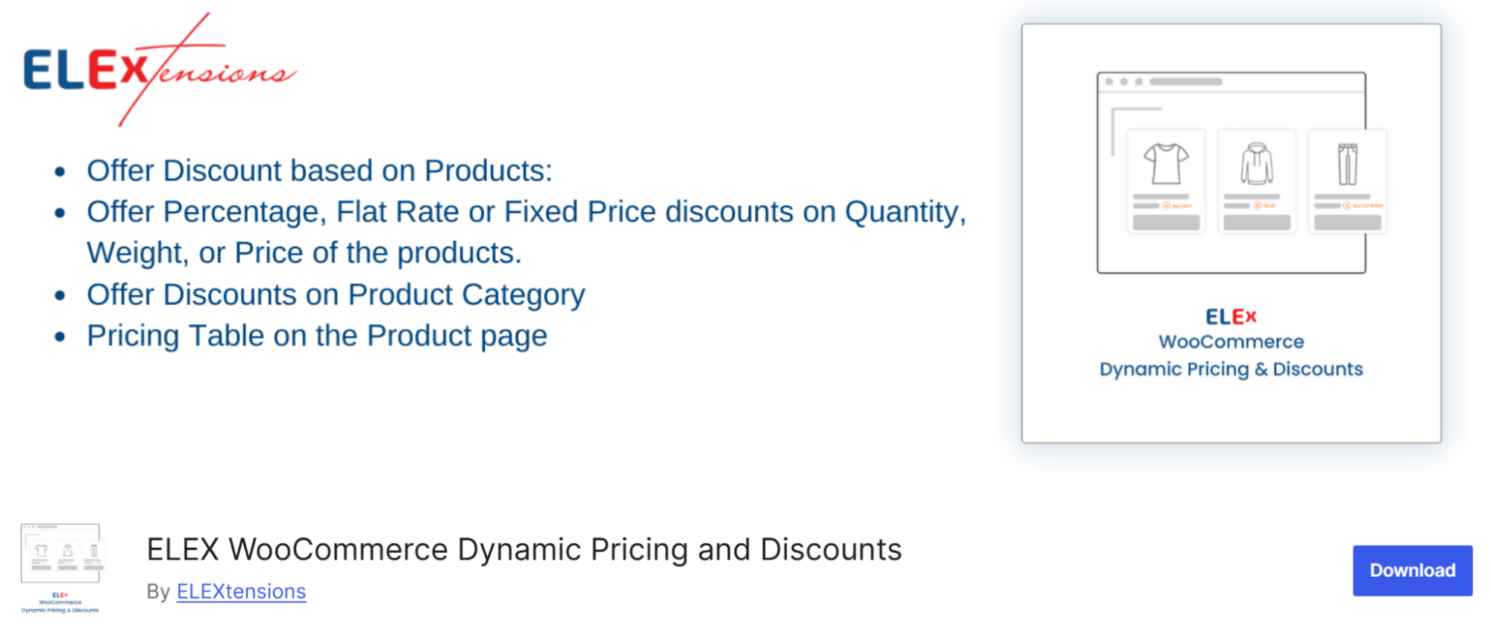Click the browser window dots in the mockup
Image resolution: width=1491 pixels, height=629 pixels.
pos(1123,80)
